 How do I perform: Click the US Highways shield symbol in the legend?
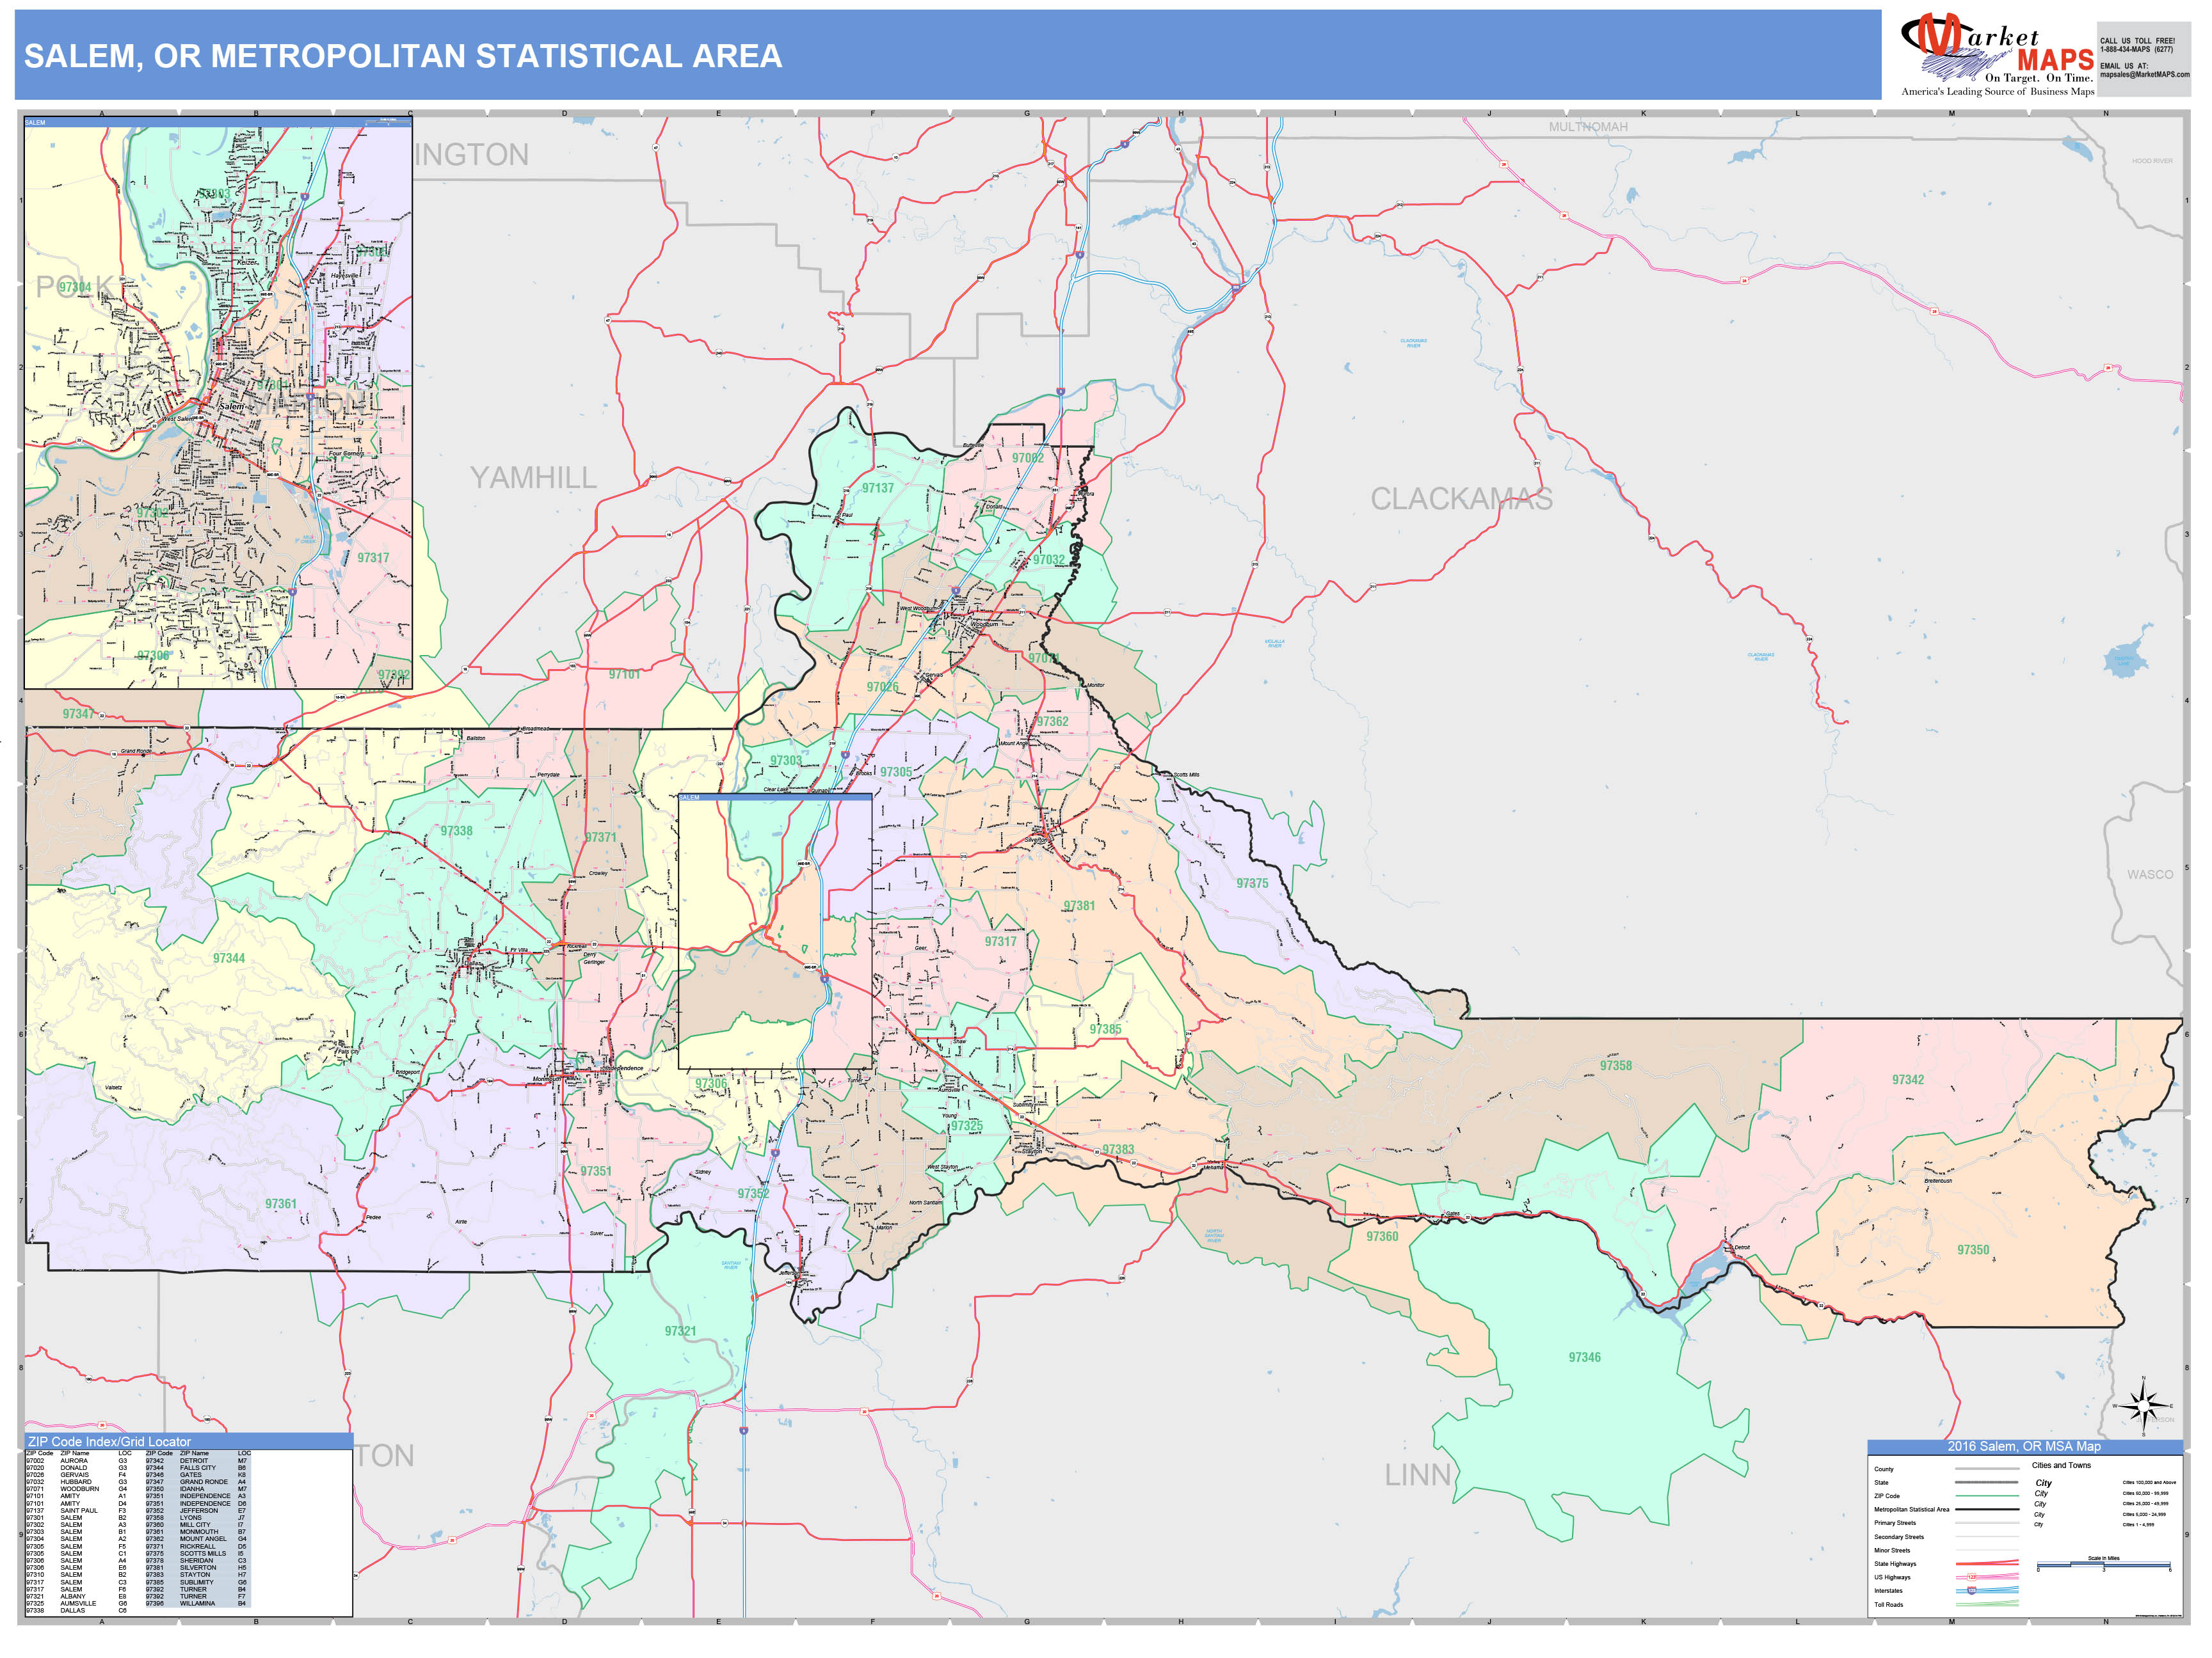coord(1973,1577)
